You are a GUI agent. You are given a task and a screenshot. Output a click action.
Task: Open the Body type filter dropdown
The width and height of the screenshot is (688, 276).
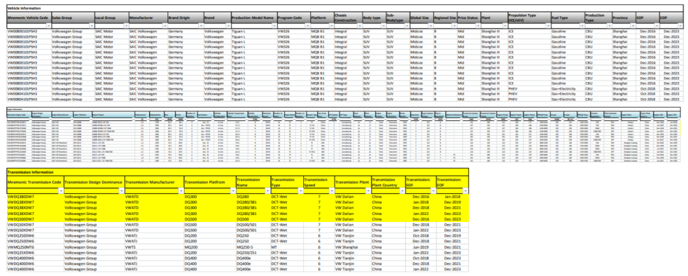pyautogui.click(x=383, y=26)
